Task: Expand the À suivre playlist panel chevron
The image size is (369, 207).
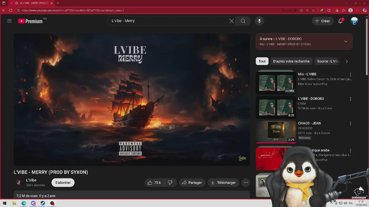Action: pos(346,41)
